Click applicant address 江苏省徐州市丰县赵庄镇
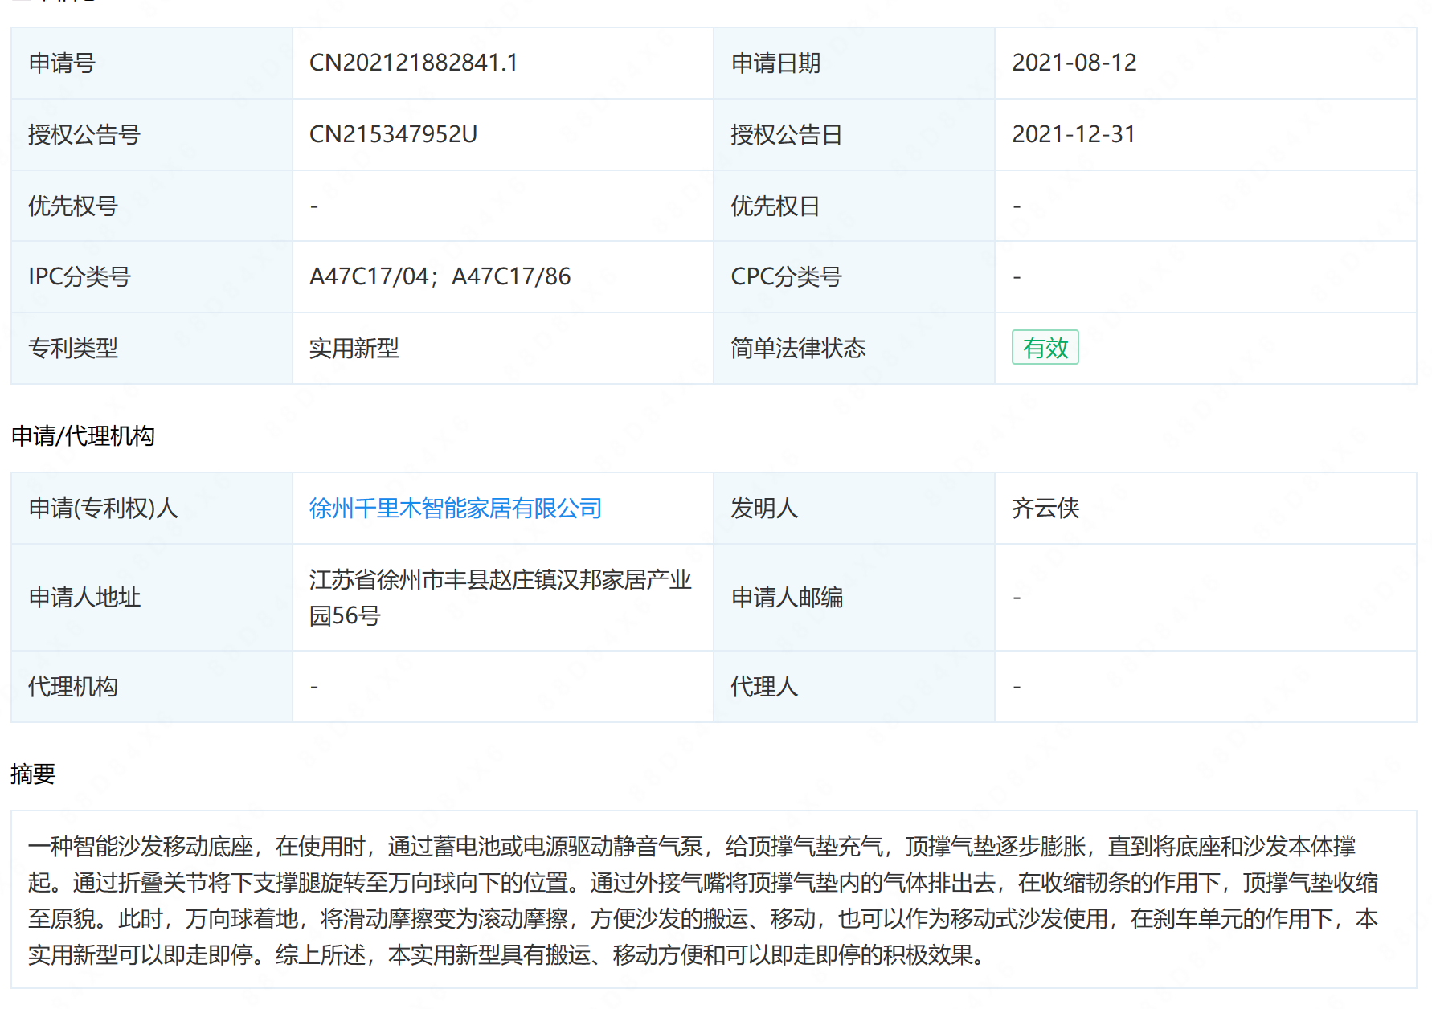This screenshot has width=1432, height=1009. click(x=501, y=598)
